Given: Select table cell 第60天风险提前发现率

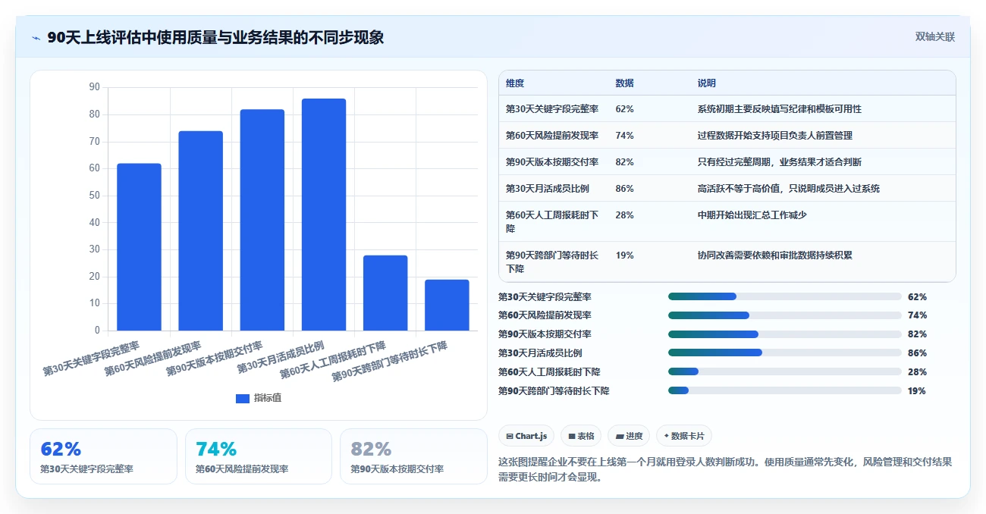Looking at the screenshot, I should 552,136.
